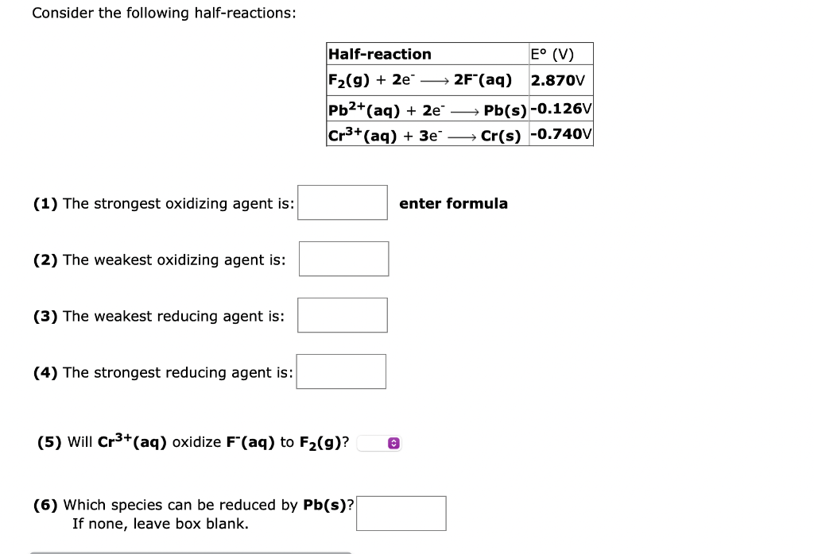Click the strongest oxidizing agent answer box

(x=342, y=202)
